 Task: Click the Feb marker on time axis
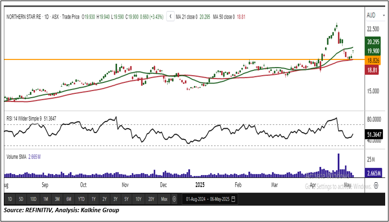[238, 185]
